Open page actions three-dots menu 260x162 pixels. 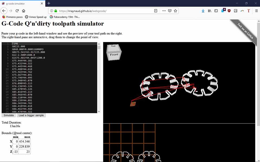(164, 11)
